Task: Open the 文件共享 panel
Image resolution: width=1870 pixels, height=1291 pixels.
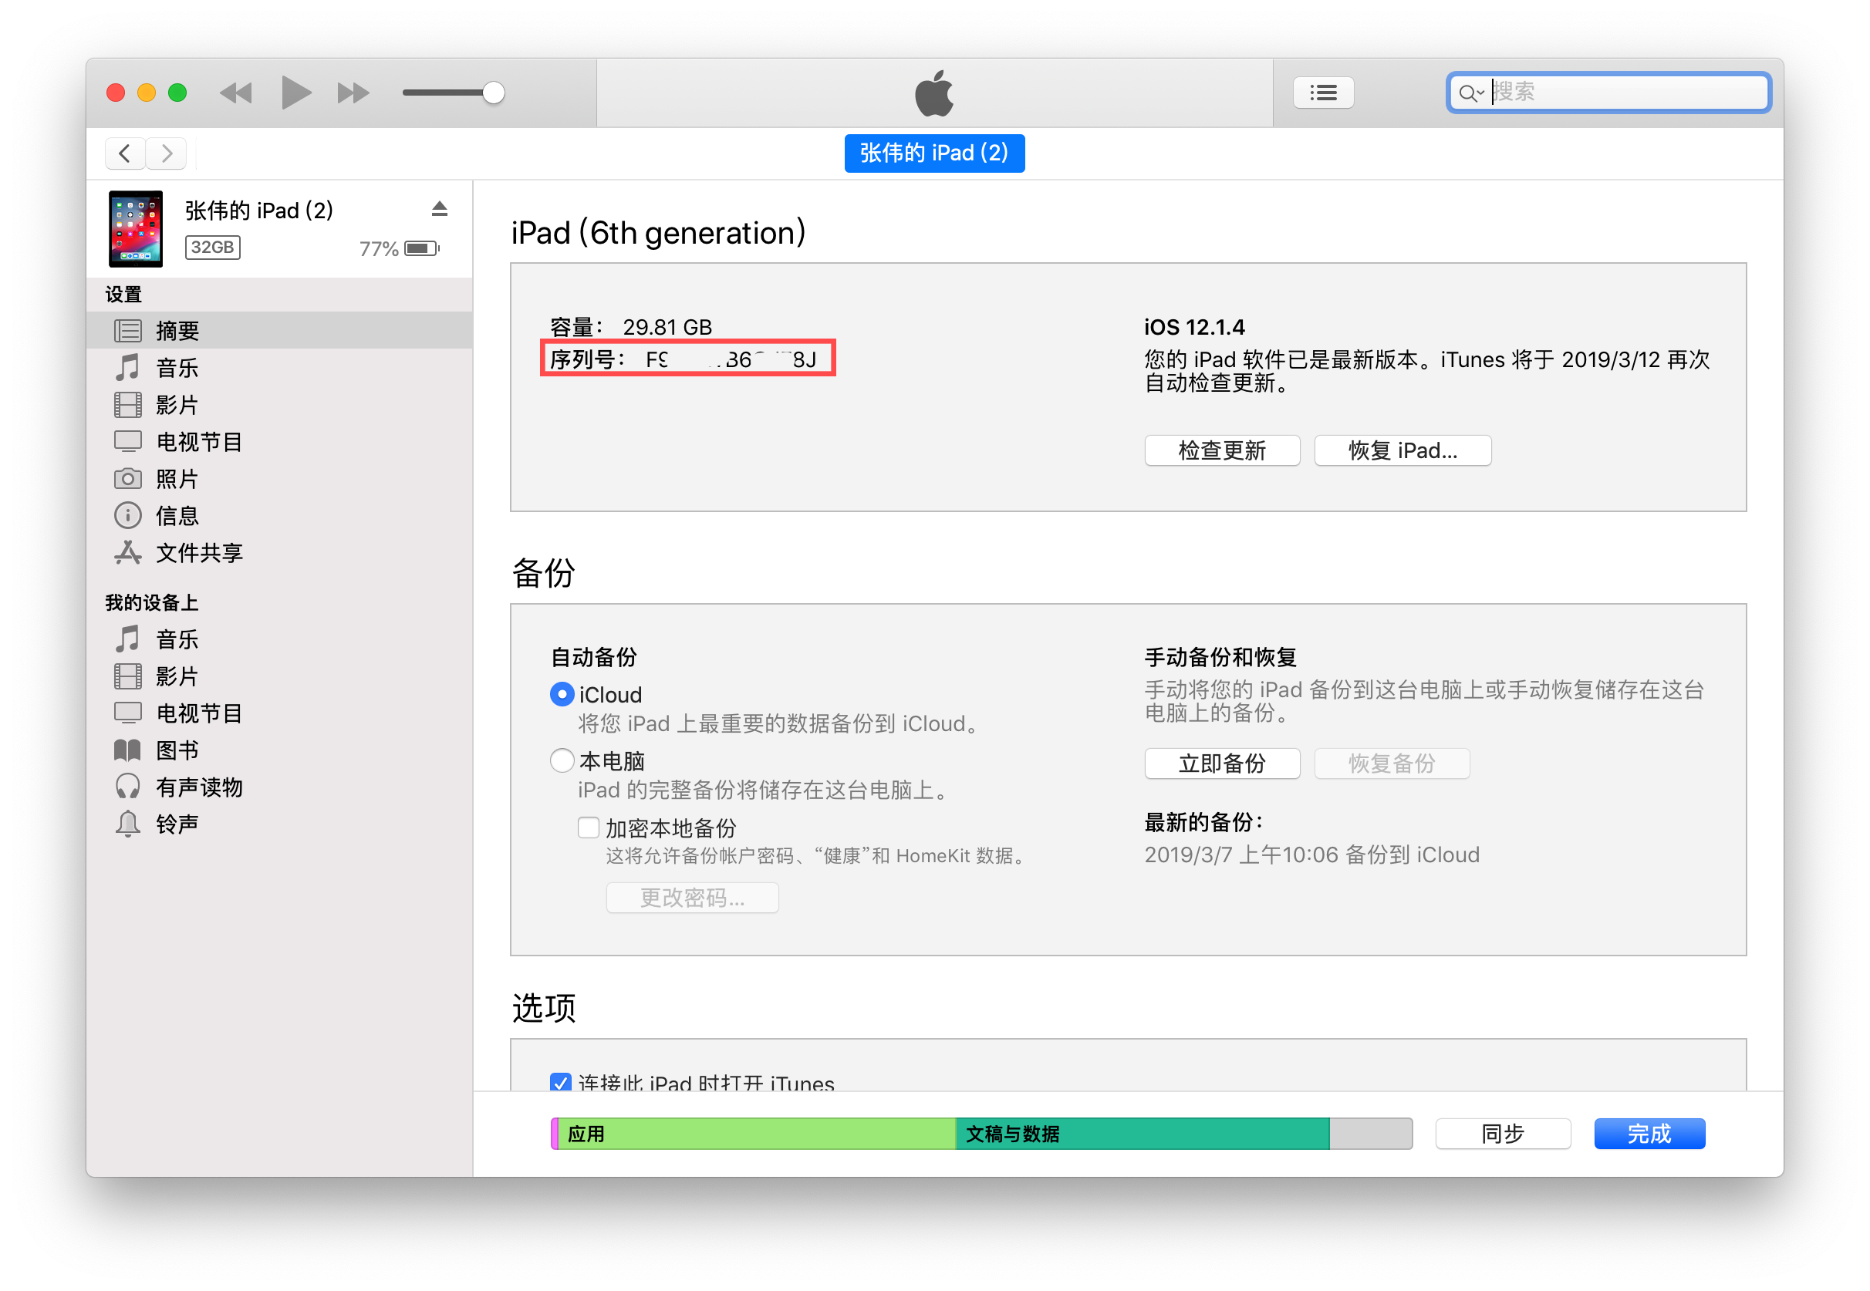Action: coord(199,552)
